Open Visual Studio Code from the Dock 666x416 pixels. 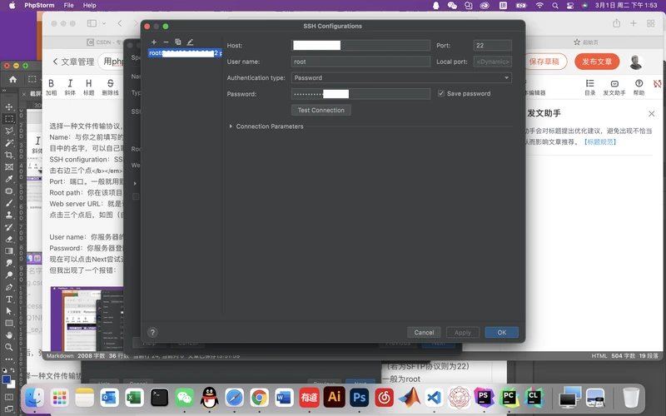[x=434, y=398]
